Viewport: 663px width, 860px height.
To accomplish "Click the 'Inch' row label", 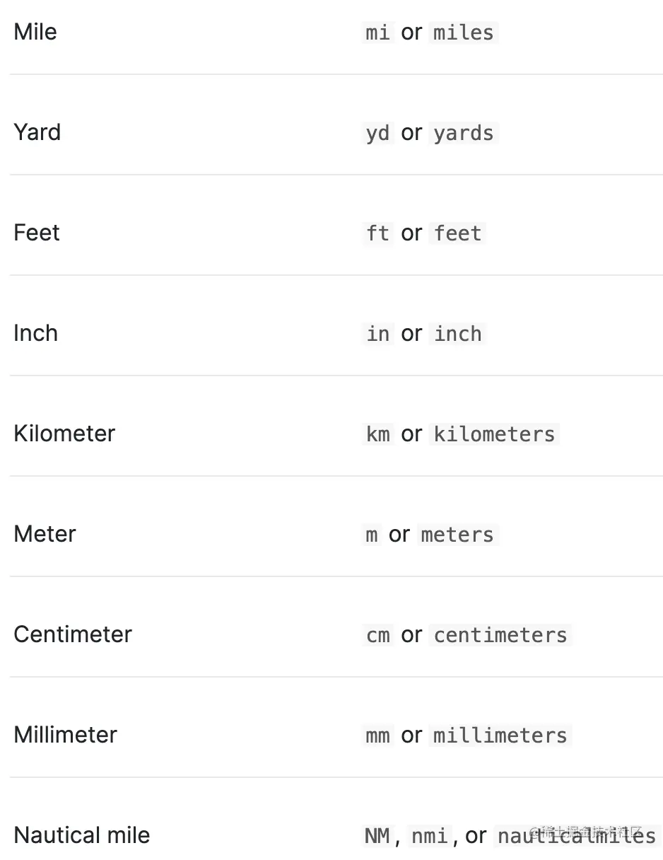I will tap(35, 333).
